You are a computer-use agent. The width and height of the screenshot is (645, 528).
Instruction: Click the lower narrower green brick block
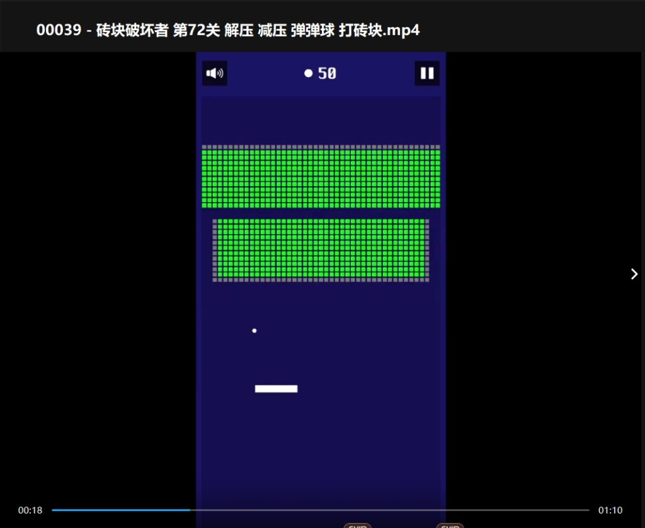click(322, 249)
